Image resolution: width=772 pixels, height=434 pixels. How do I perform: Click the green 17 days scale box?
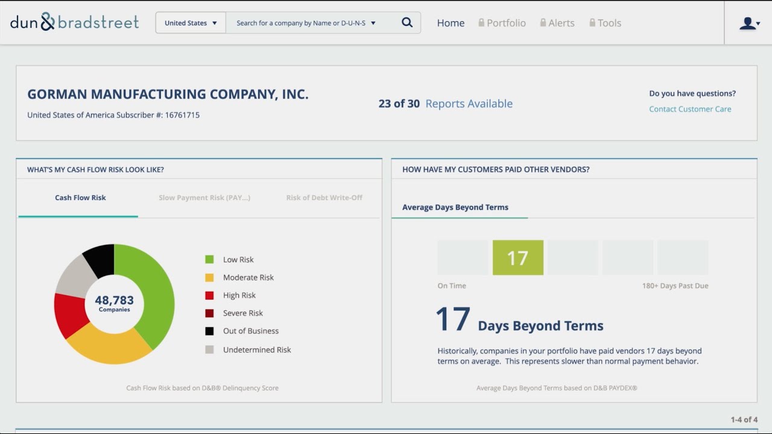pyautogui.click(x=517, y=258)
